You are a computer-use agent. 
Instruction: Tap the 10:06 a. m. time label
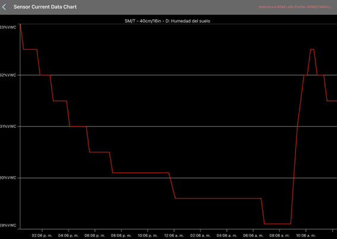pyautogui.click(x=306, y=235)
